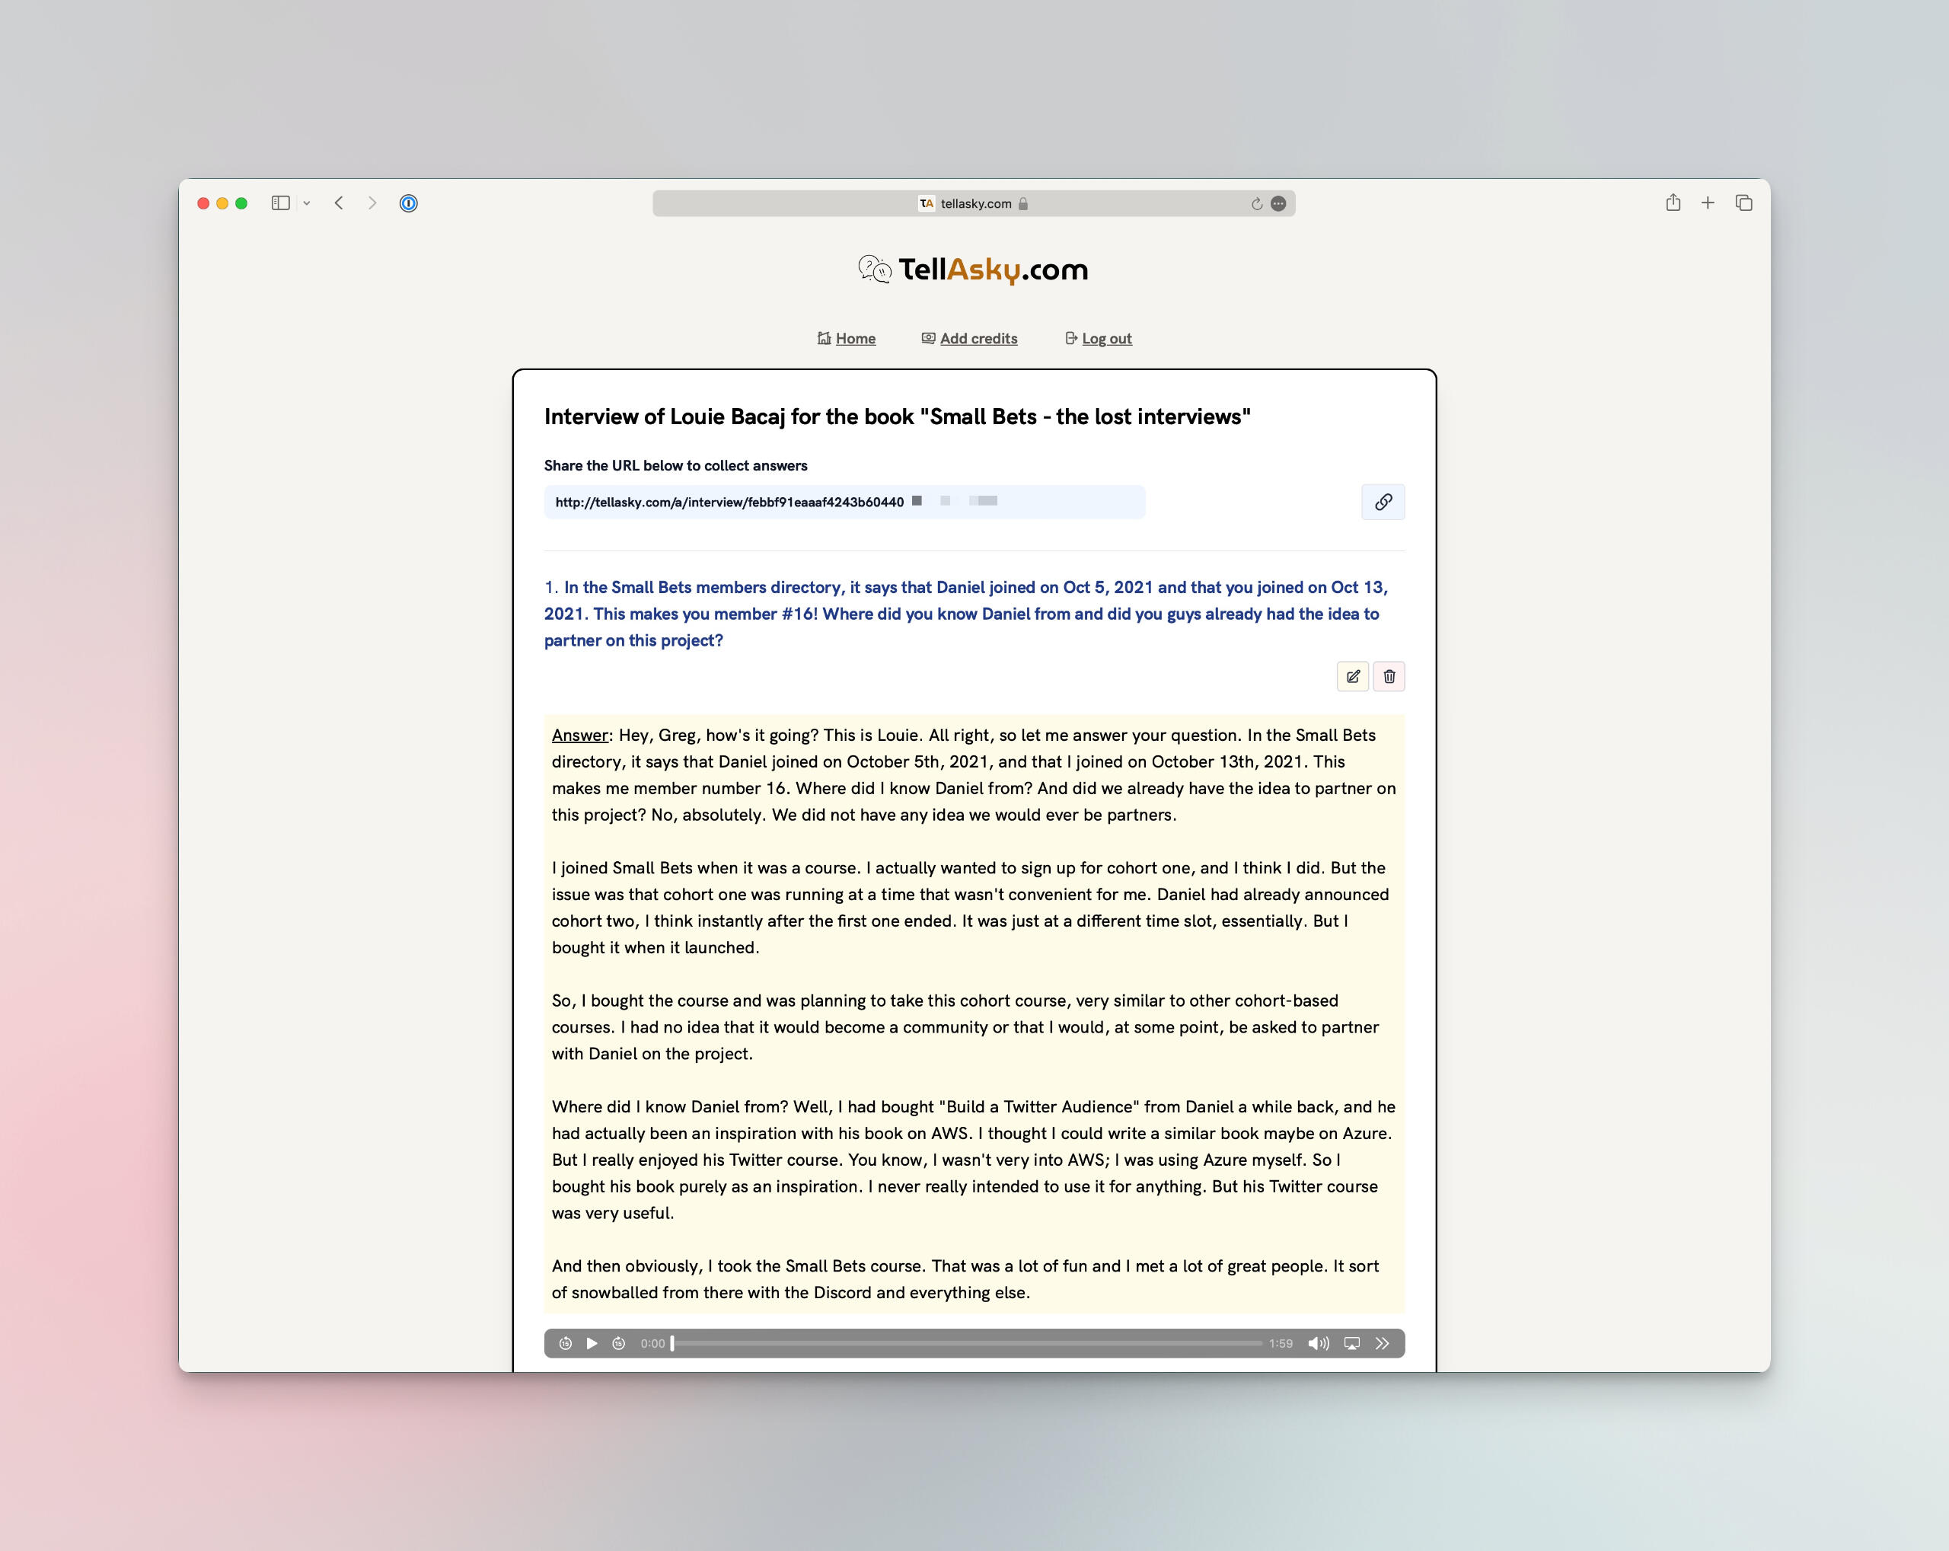
Task: Toggle the Safari sidebar button
Action: tap(280, 203)
